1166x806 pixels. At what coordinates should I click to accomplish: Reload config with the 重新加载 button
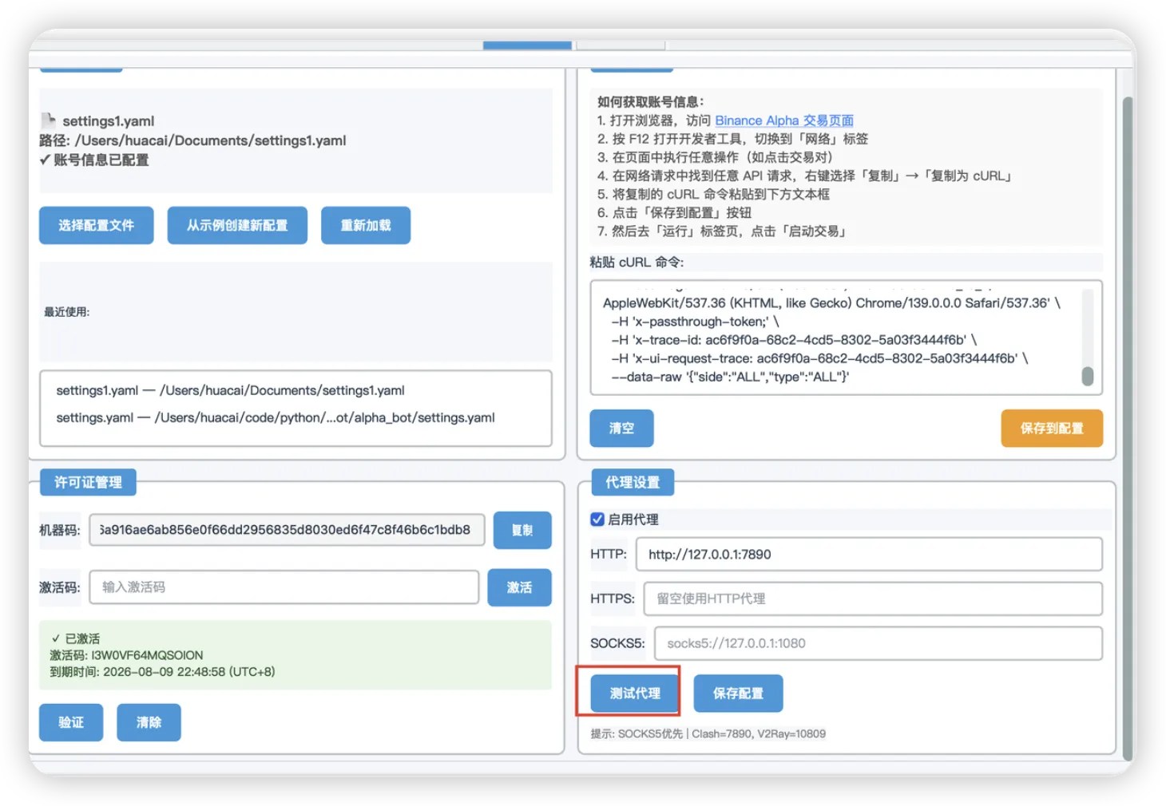(366, 226)
